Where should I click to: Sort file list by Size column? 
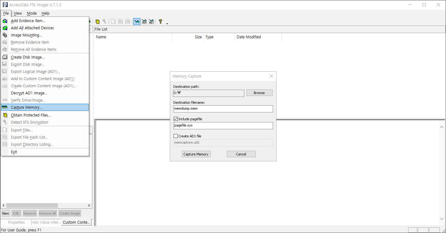pos(188,37)
